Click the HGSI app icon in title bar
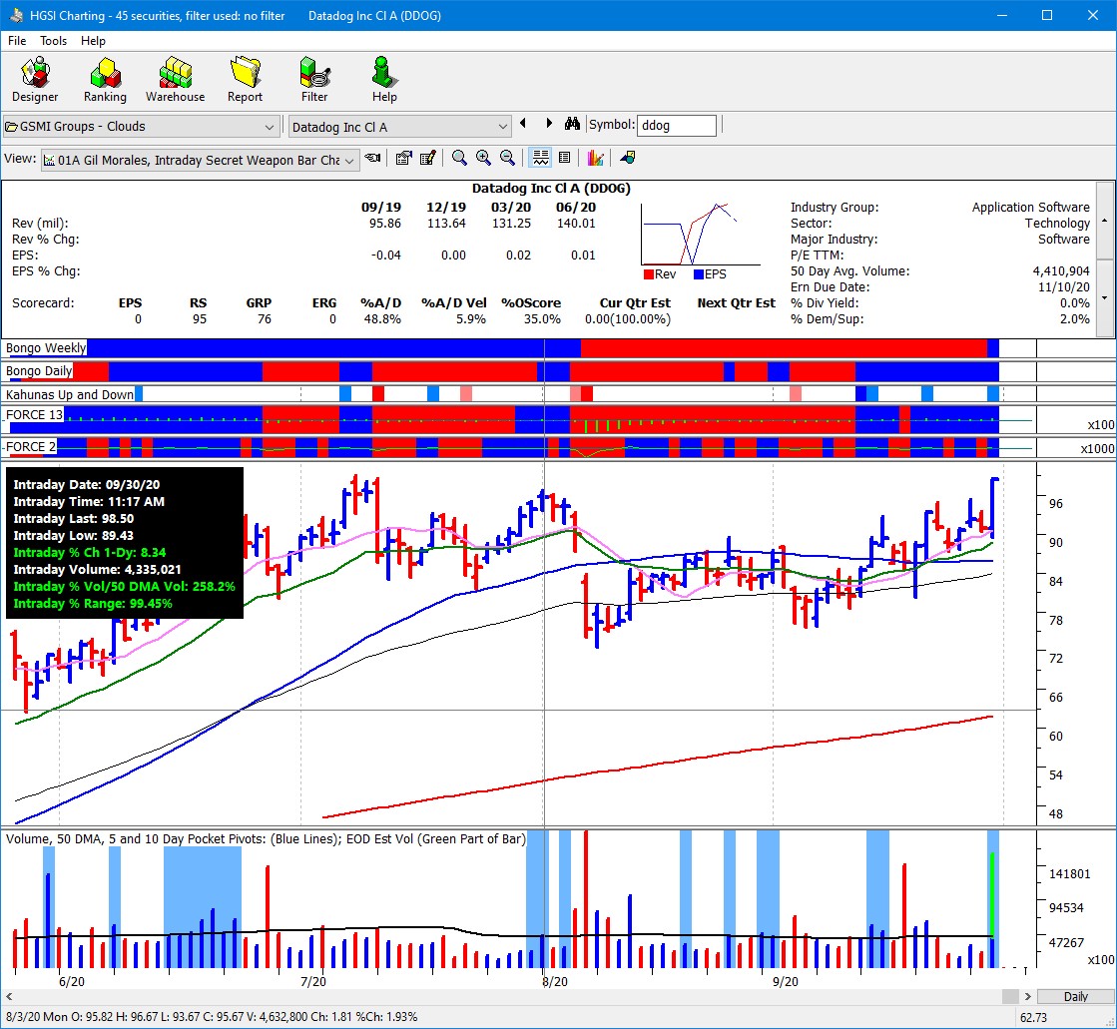The height and width of the screenshot is (1029, 1117). (x=16, y=15)
